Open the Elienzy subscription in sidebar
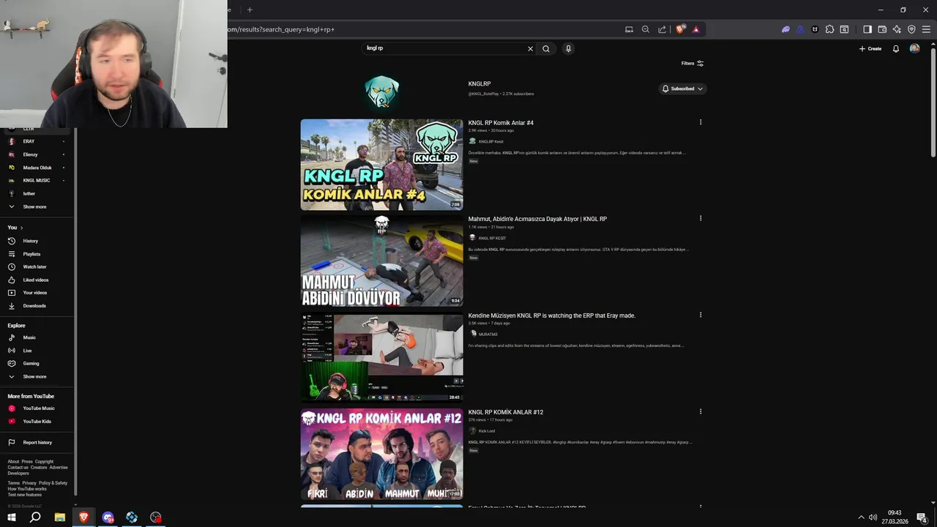The width and height of the screenshot is (937, 527). pos(37,154)
